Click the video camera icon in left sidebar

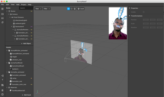[x=2, y=14]
